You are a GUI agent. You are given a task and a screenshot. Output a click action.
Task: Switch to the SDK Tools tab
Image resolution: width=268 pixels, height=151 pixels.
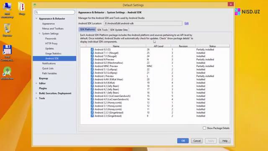click(x=102, y=30)
